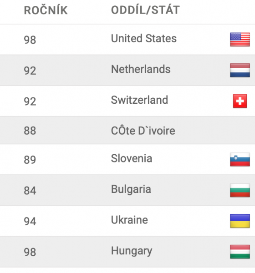The image size is (255, 273).
Task: Click the United States flag icon
Action: 240,39
